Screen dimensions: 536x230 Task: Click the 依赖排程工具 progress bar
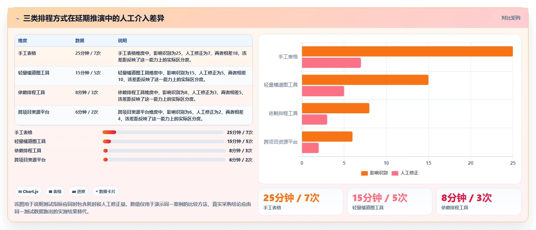(x=164, y=150)
